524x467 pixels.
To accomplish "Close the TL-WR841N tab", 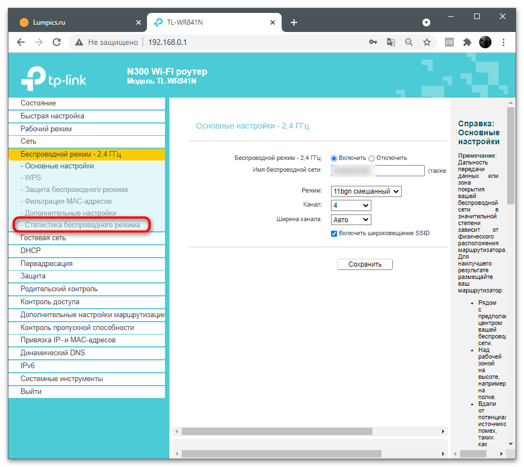I will coord(273,22).
